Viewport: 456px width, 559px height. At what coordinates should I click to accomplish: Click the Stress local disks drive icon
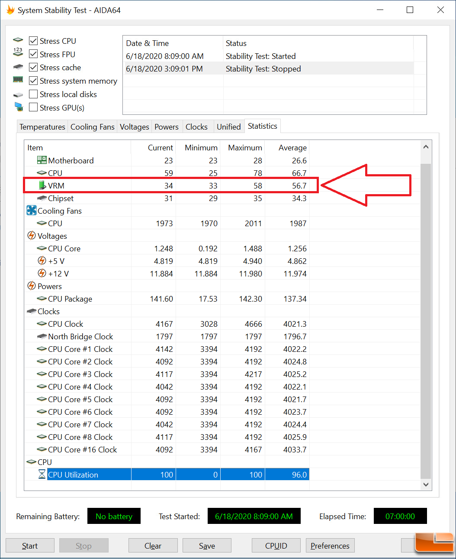point(18,94)
